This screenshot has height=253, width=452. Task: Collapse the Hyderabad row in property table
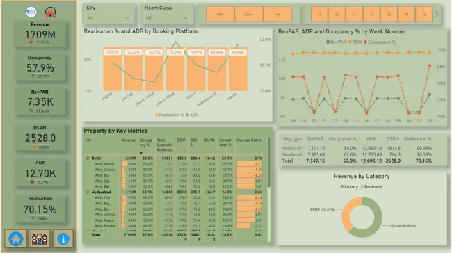click(x=88, y=192)
